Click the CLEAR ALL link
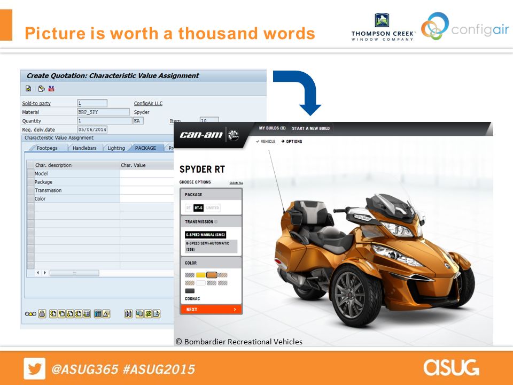 (x=236, y=183)
